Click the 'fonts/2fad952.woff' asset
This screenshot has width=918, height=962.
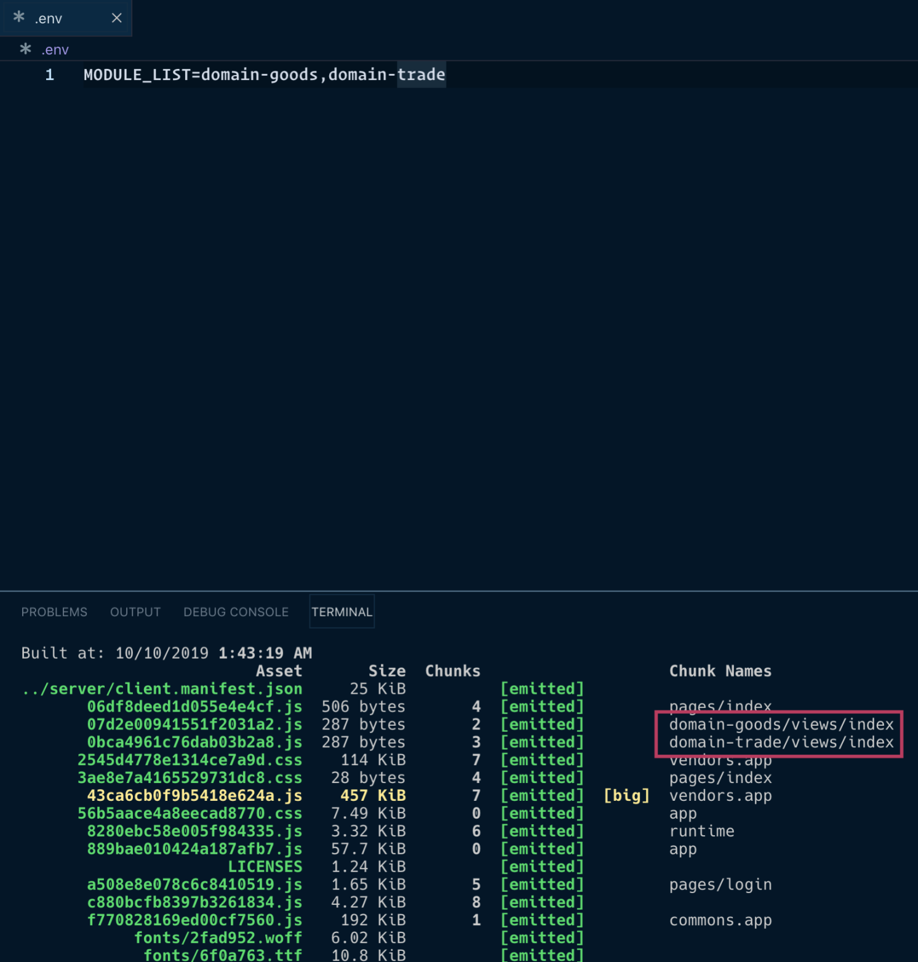(x=218, y=938)
